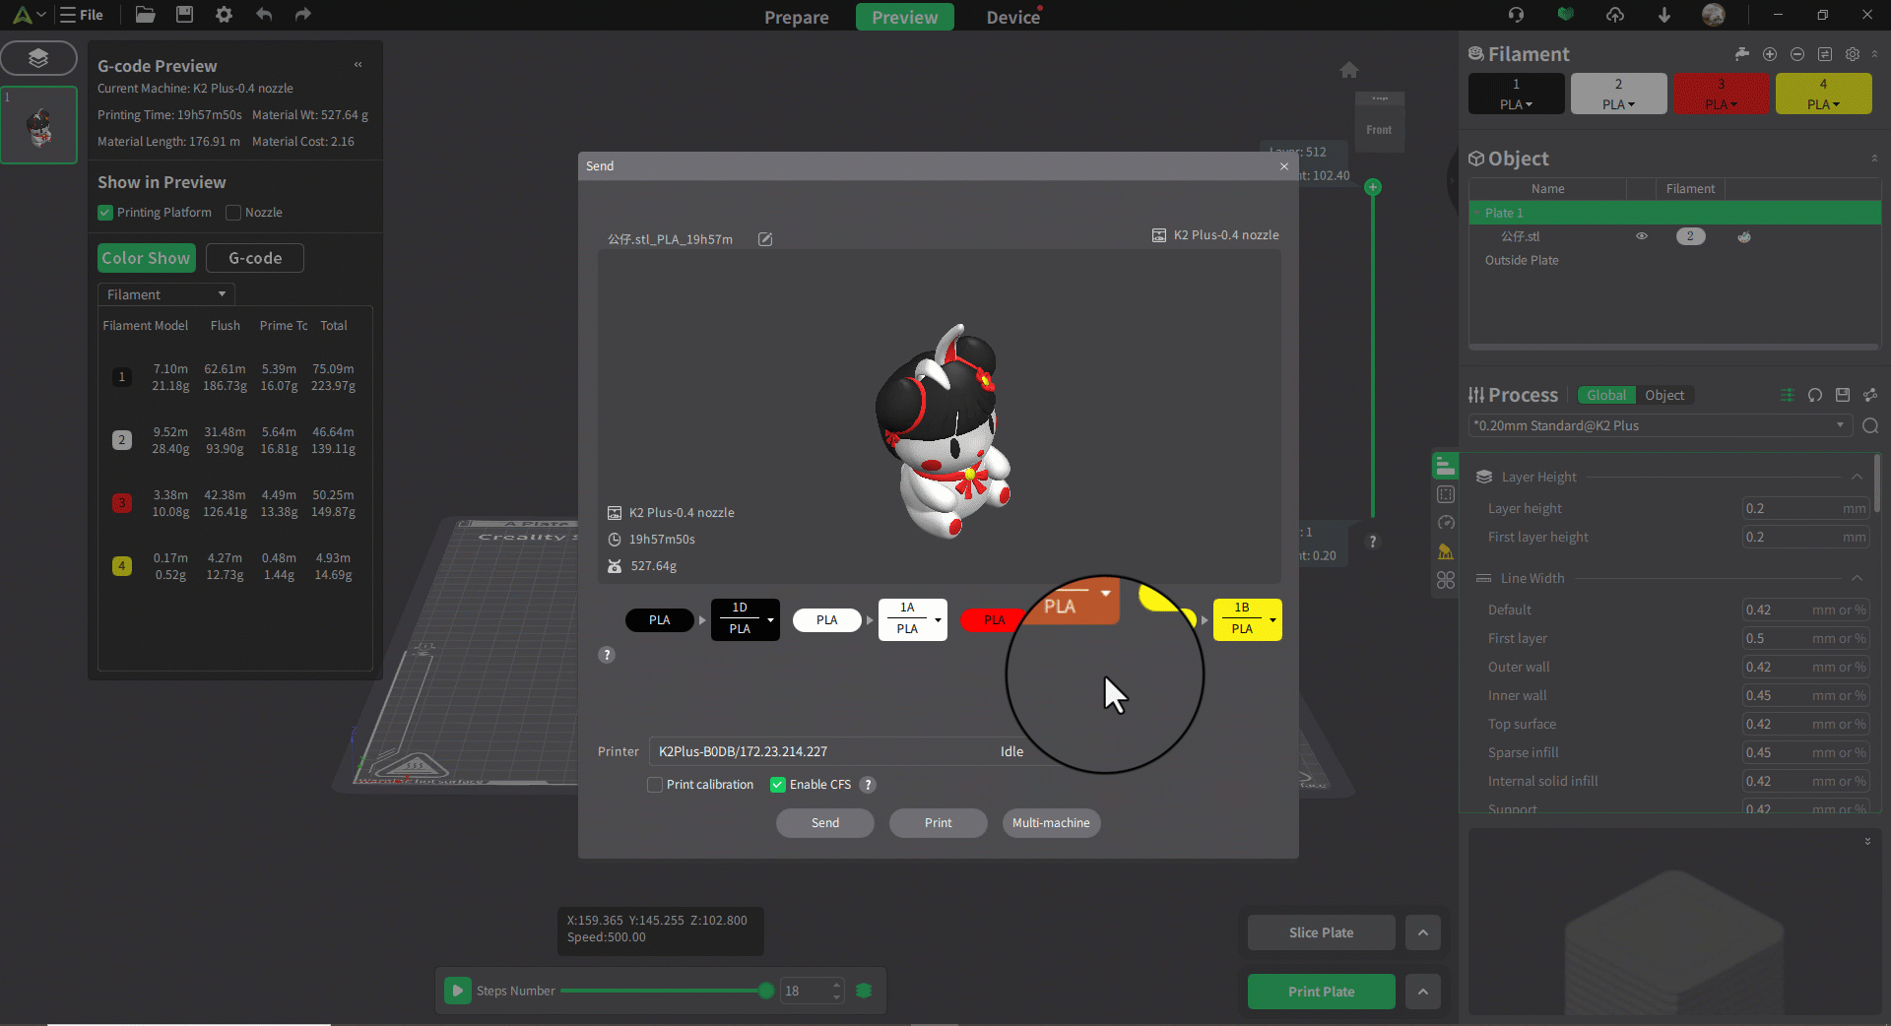
Task: Open the Filament view type dropdown
Action: tap(165, 294)
